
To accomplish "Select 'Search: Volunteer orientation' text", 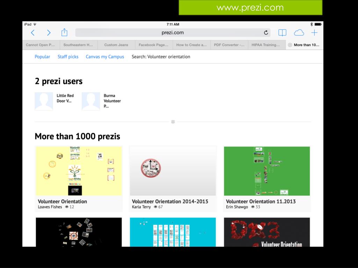I will point(161,57).
